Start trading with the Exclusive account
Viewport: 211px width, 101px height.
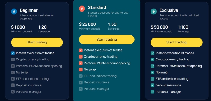[176, 42]
